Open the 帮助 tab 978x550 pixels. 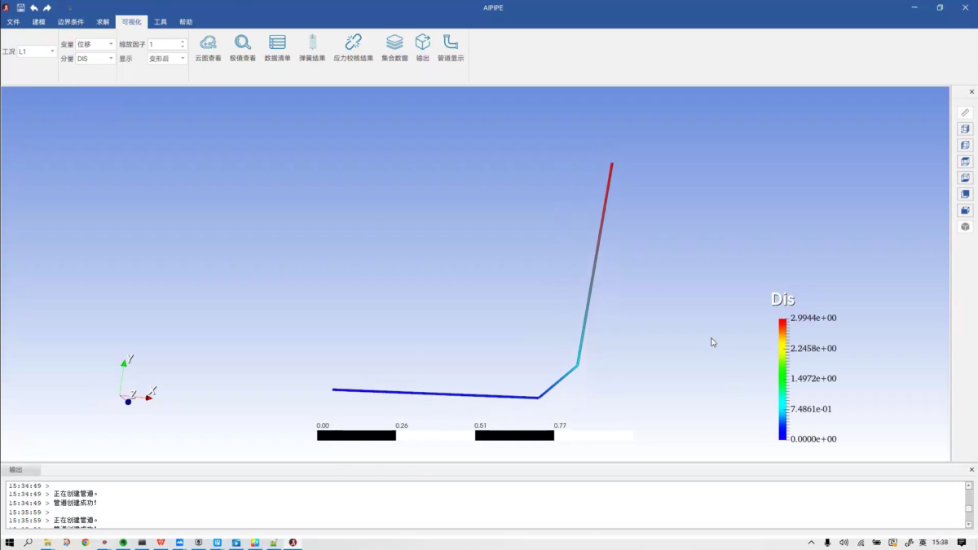186,22
